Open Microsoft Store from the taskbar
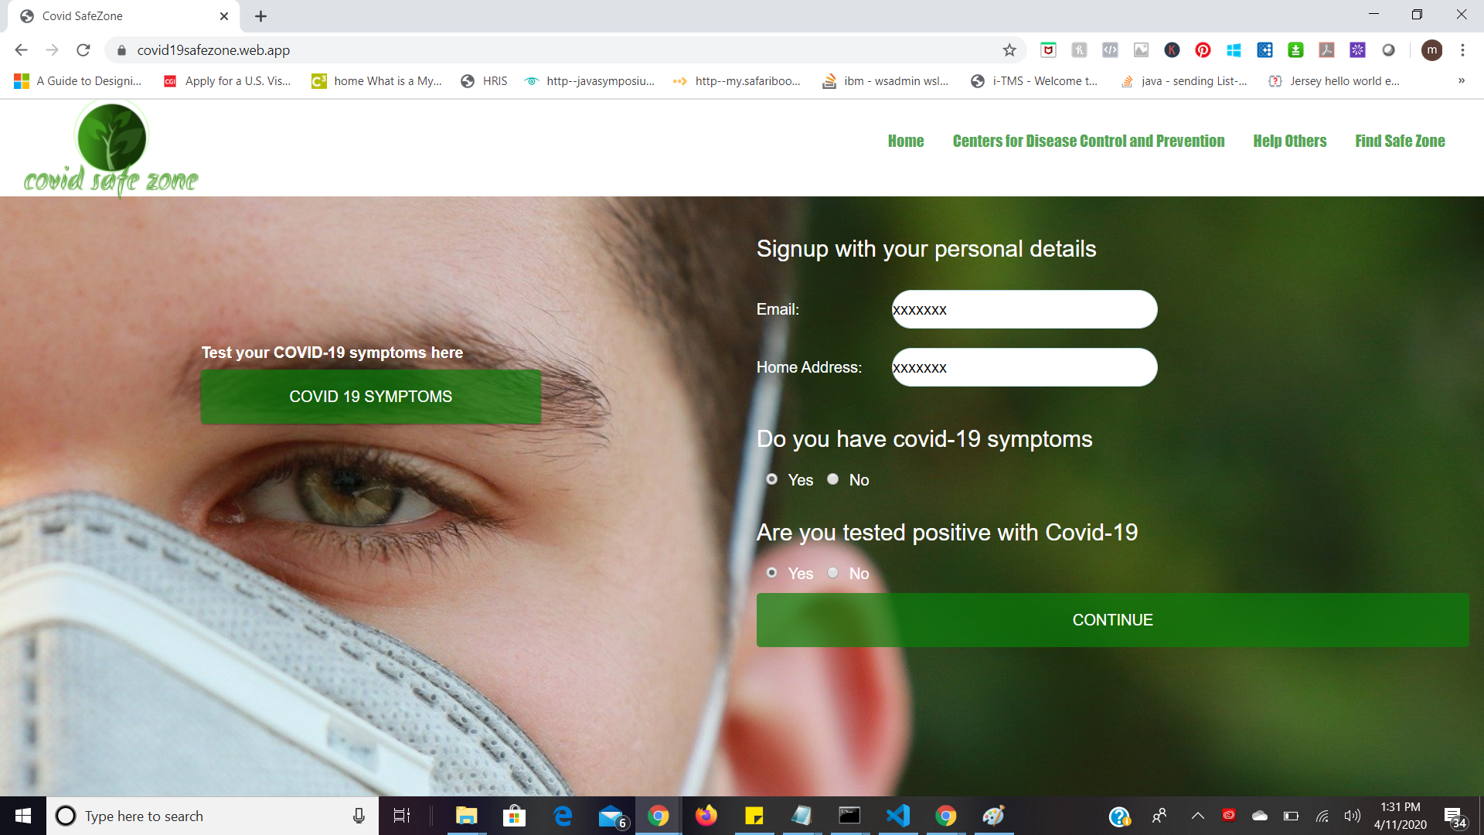The width and height of the screenshot is (1484, 835). [514, 816]
